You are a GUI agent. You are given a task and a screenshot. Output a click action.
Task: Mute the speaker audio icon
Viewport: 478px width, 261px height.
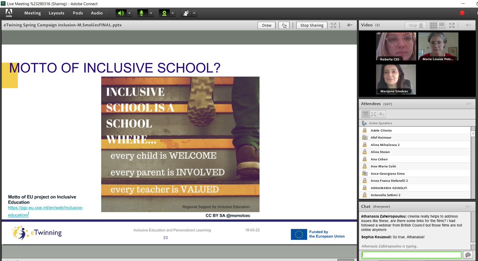click(x=121, y=13)
